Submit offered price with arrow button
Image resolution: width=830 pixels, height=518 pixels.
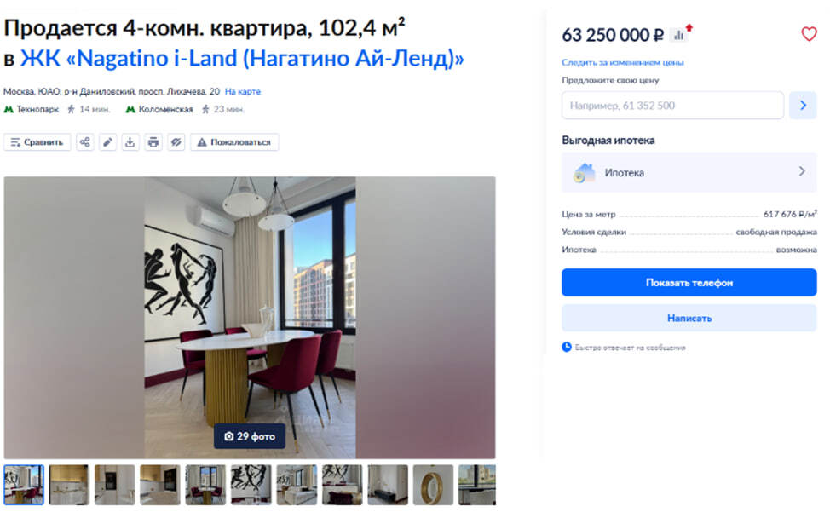click(803, 106)
